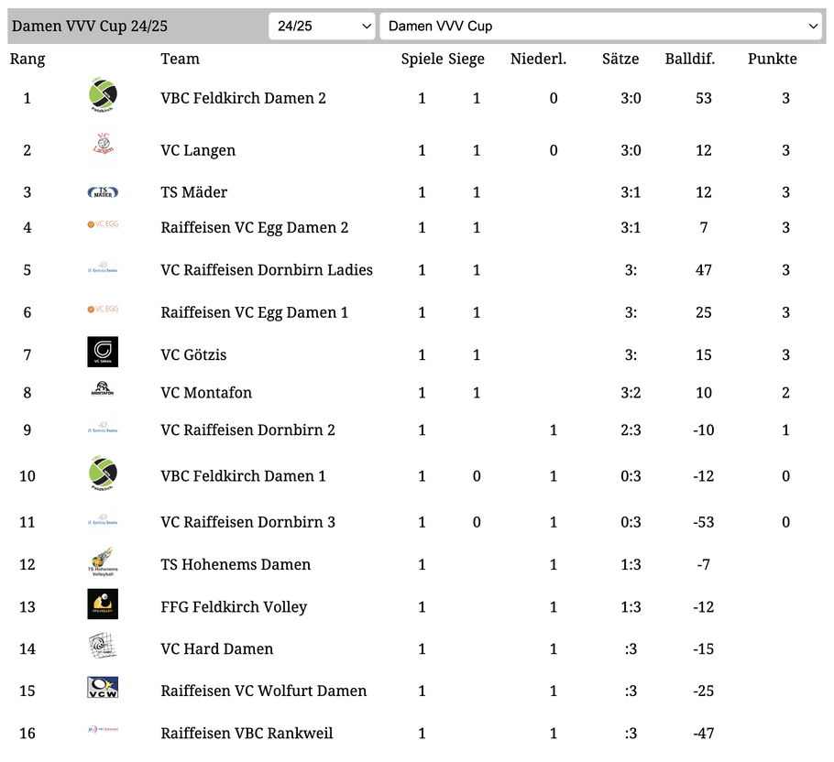Click the Balldif. column header

(x=690, y=59)
